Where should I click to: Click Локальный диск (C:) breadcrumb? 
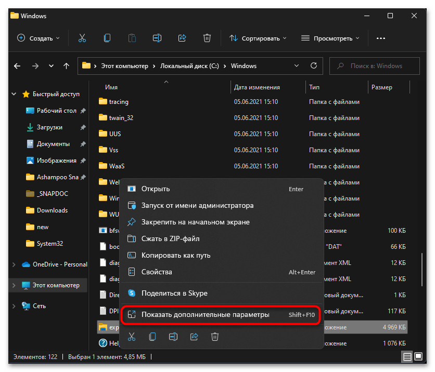[x=189, y=66]
